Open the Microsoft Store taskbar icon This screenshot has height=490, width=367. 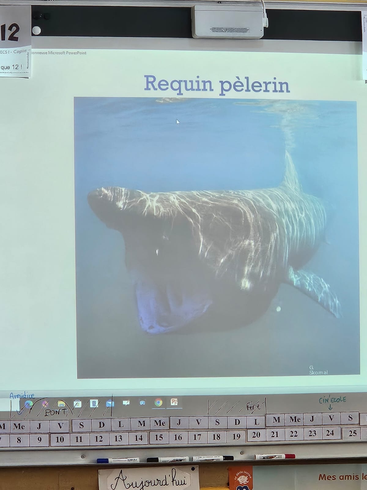coord(77,404)
